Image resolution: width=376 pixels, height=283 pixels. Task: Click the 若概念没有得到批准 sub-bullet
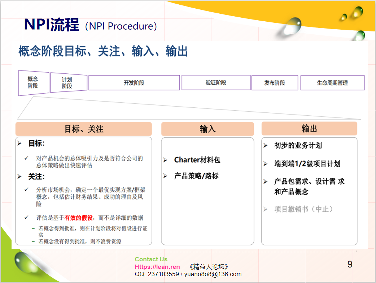point(80,241)
